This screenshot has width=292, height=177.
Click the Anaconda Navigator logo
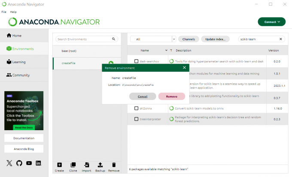click(54, 22)
